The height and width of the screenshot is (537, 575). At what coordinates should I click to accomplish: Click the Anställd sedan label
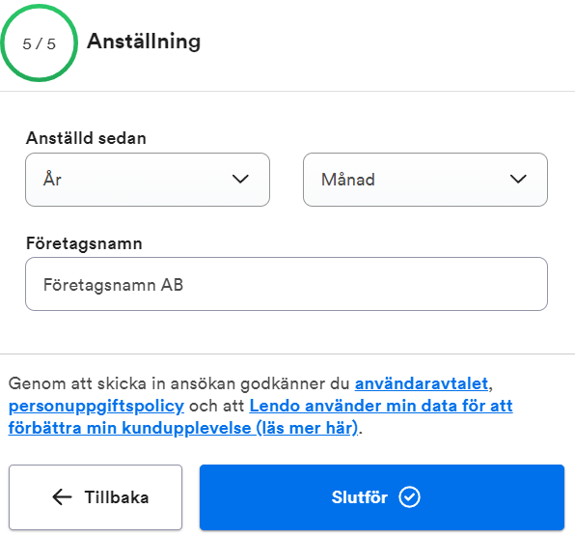point(86,138)
